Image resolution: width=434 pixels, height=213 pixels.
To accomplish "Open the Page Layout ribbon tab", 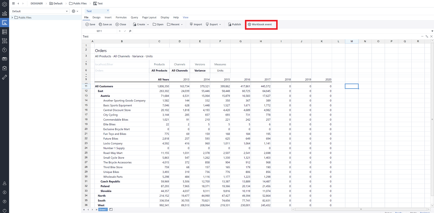I will point(149,18).
